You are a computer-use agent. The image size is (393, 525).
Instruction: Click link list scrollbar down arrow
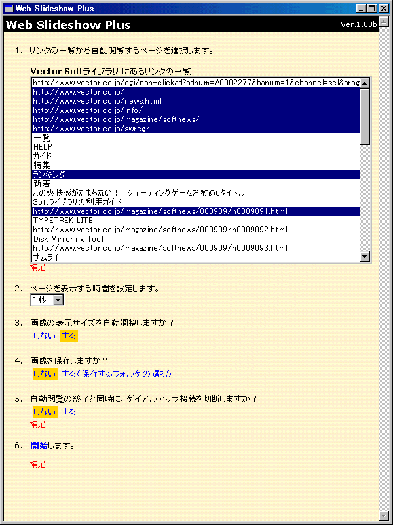coord(365,257)
